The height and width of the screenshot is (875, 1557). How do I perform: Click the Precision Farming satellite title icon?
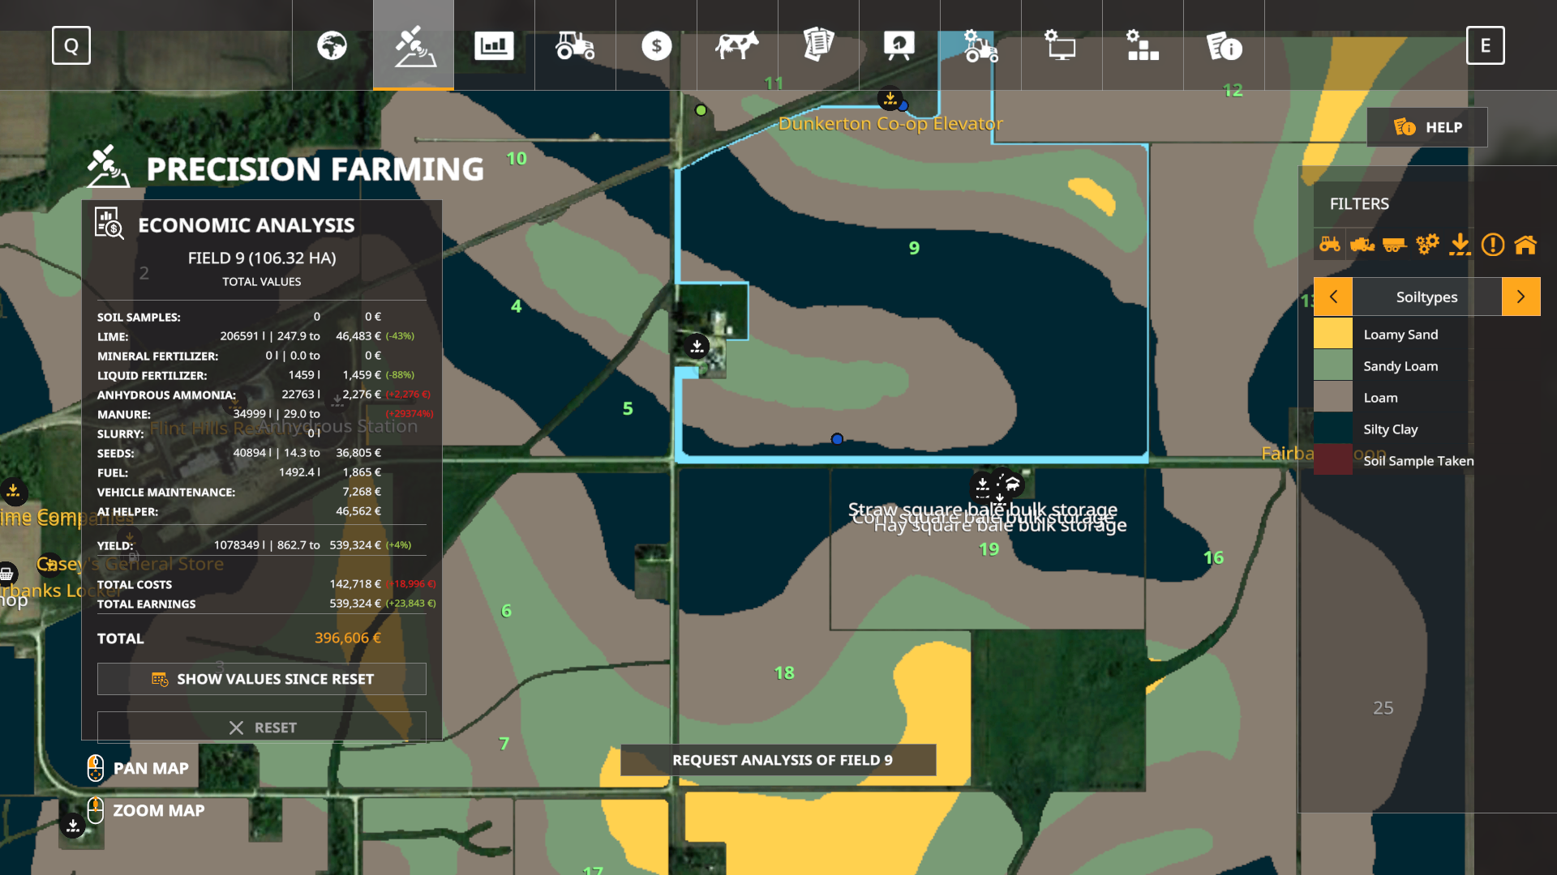coord(108,166)
